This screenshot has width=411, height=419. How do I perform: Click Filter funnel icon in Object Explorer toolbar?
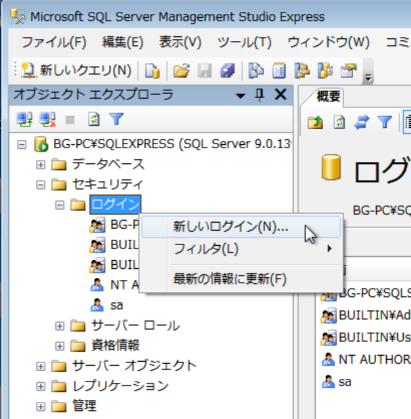pyautogui.click(x=116, y=119)
